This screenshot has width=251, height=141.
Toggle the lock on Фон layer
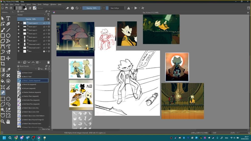click(x=44, y=51)
